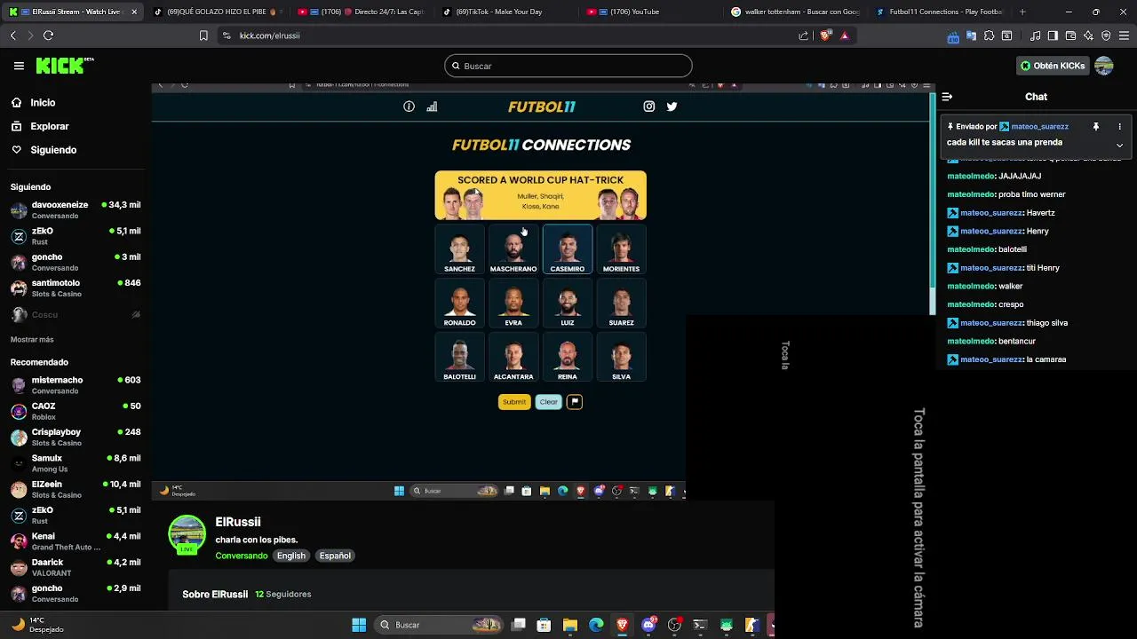Select the REINA player card
1137x639 pixels.
coord(568,358)
